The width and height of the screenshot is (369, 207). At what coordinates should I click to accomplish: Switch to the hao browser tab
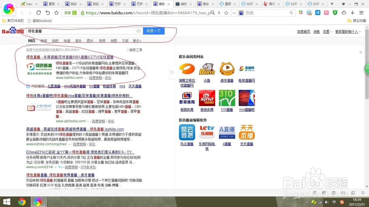29,4
